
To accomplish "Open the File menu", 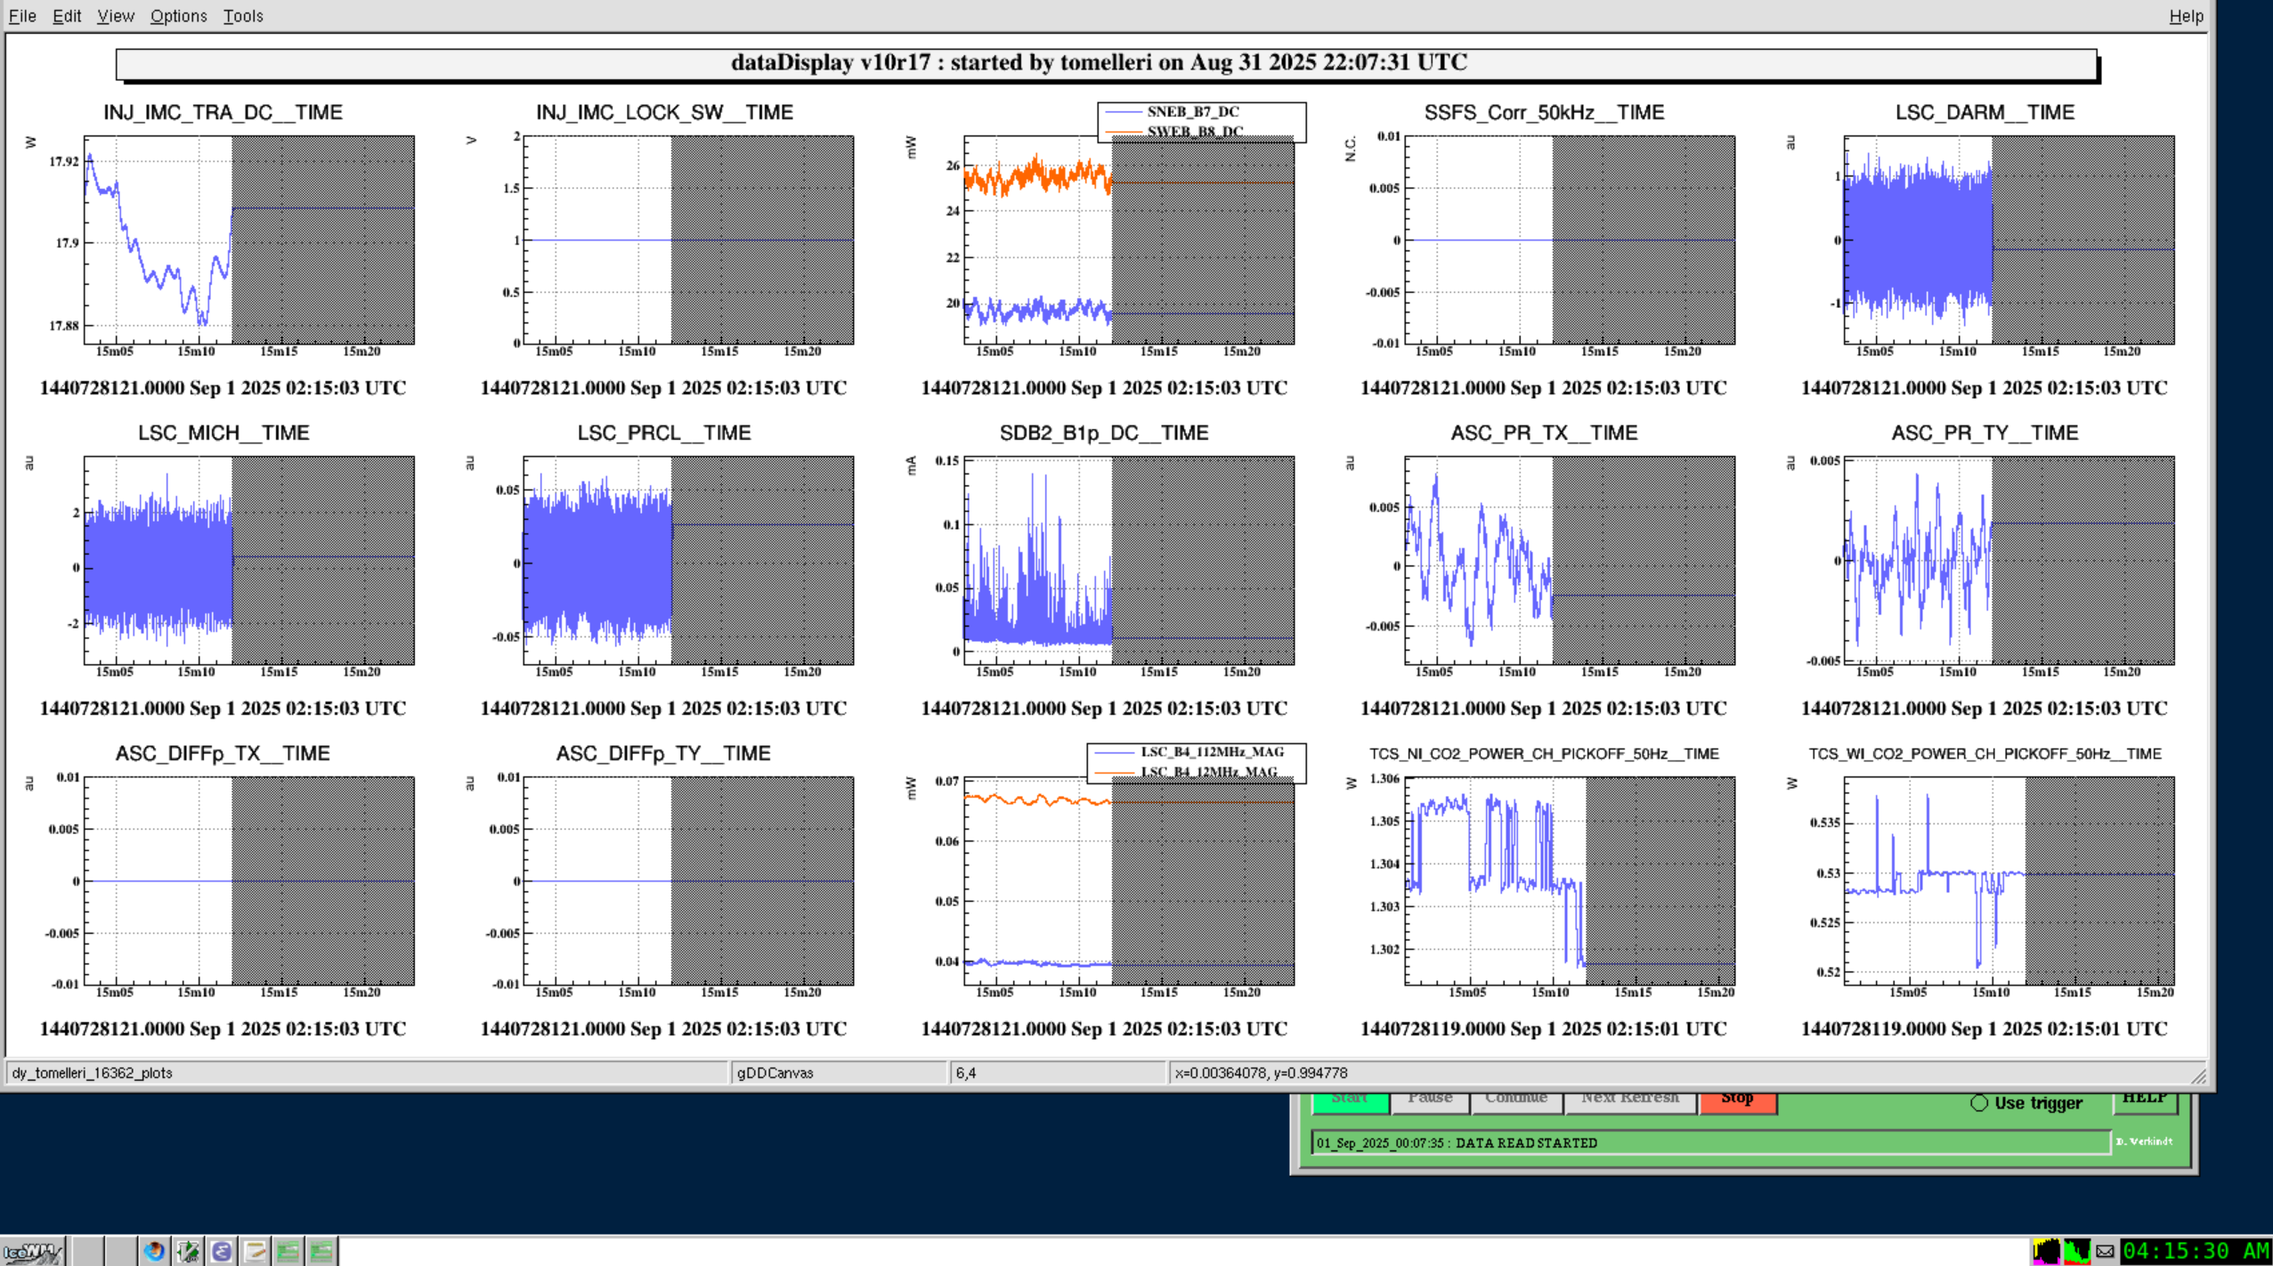I will coord(22,16).
